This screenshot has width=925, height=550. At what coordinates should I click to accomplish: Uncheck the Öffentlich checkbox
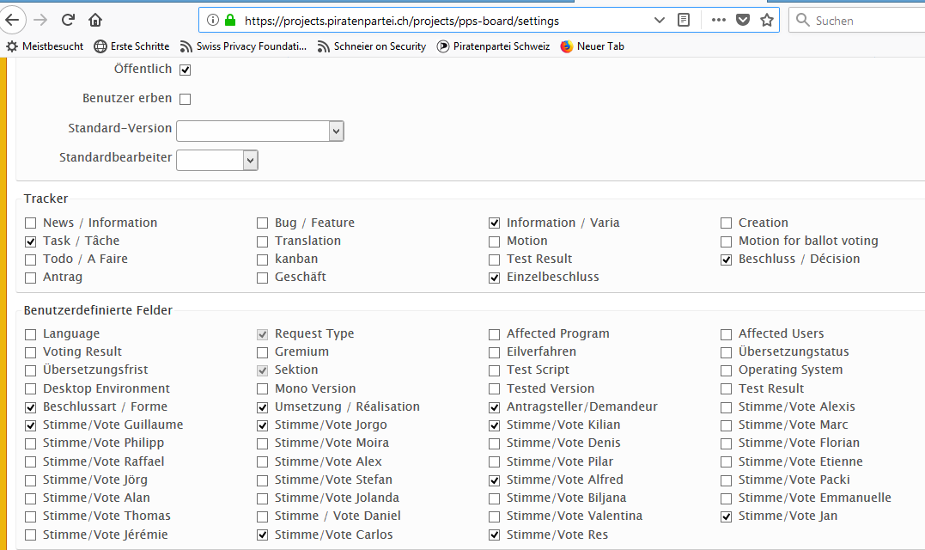tap(185, 70)
